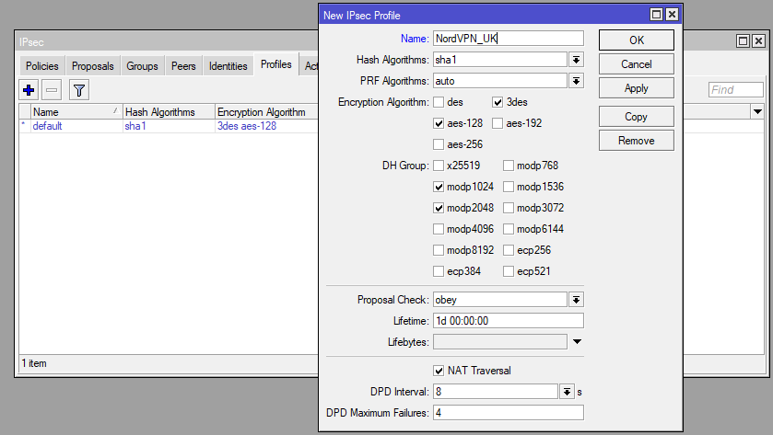Click the sha1 cell in default row
Image resolution: width=773 pixels, height=435 pixels.
click(135, 126)
